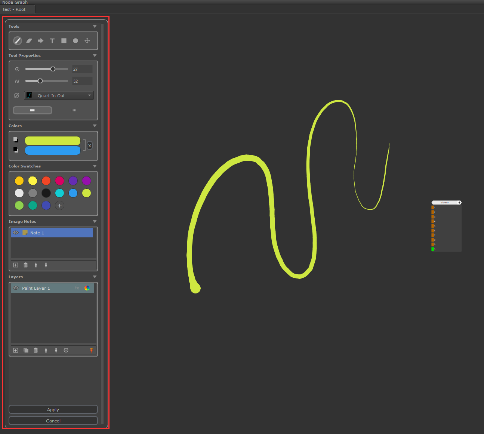
Task: Click the orange brush icon in Layers toolbar
Action: (x=91, y=350)
